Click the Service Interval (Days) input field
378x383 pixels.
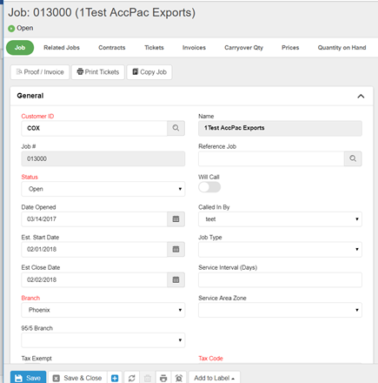(280, 279)
